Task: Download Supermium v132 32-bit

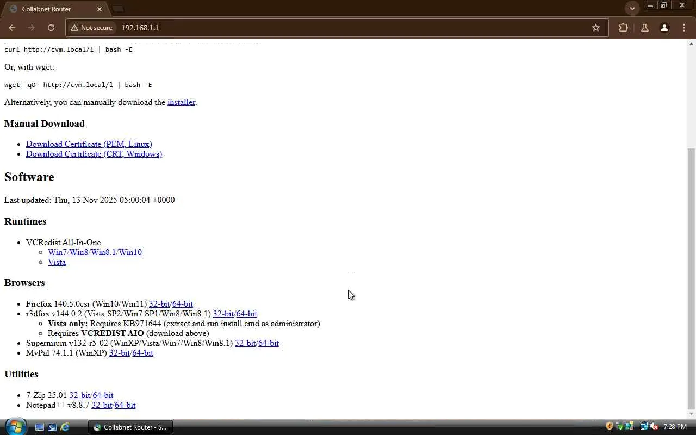Action: point(245,343)
